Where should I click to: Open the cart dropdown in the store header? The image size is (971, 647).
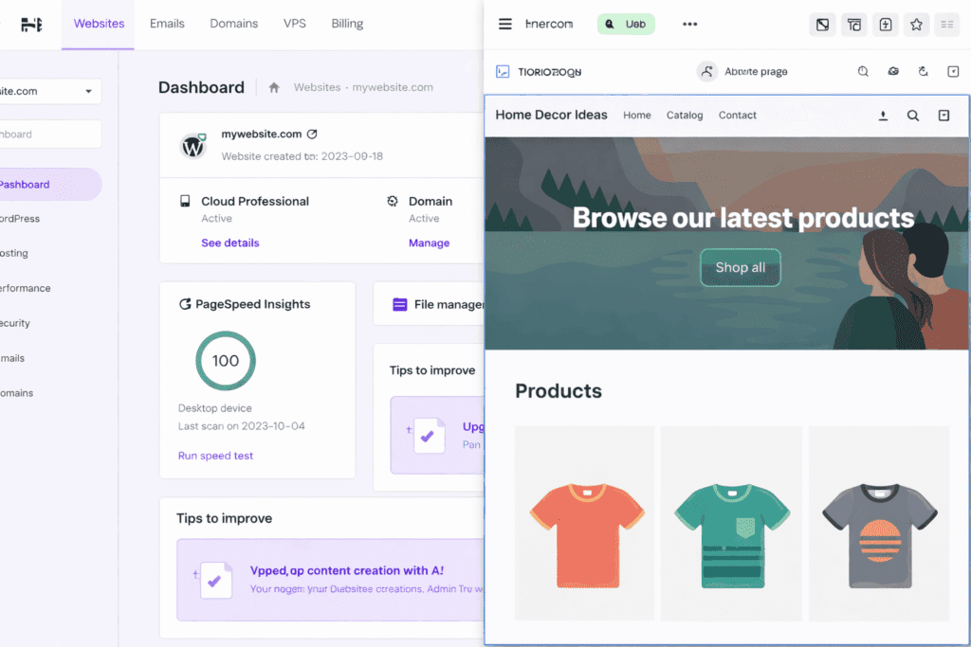pyautogui.click(x=944, y=115)
